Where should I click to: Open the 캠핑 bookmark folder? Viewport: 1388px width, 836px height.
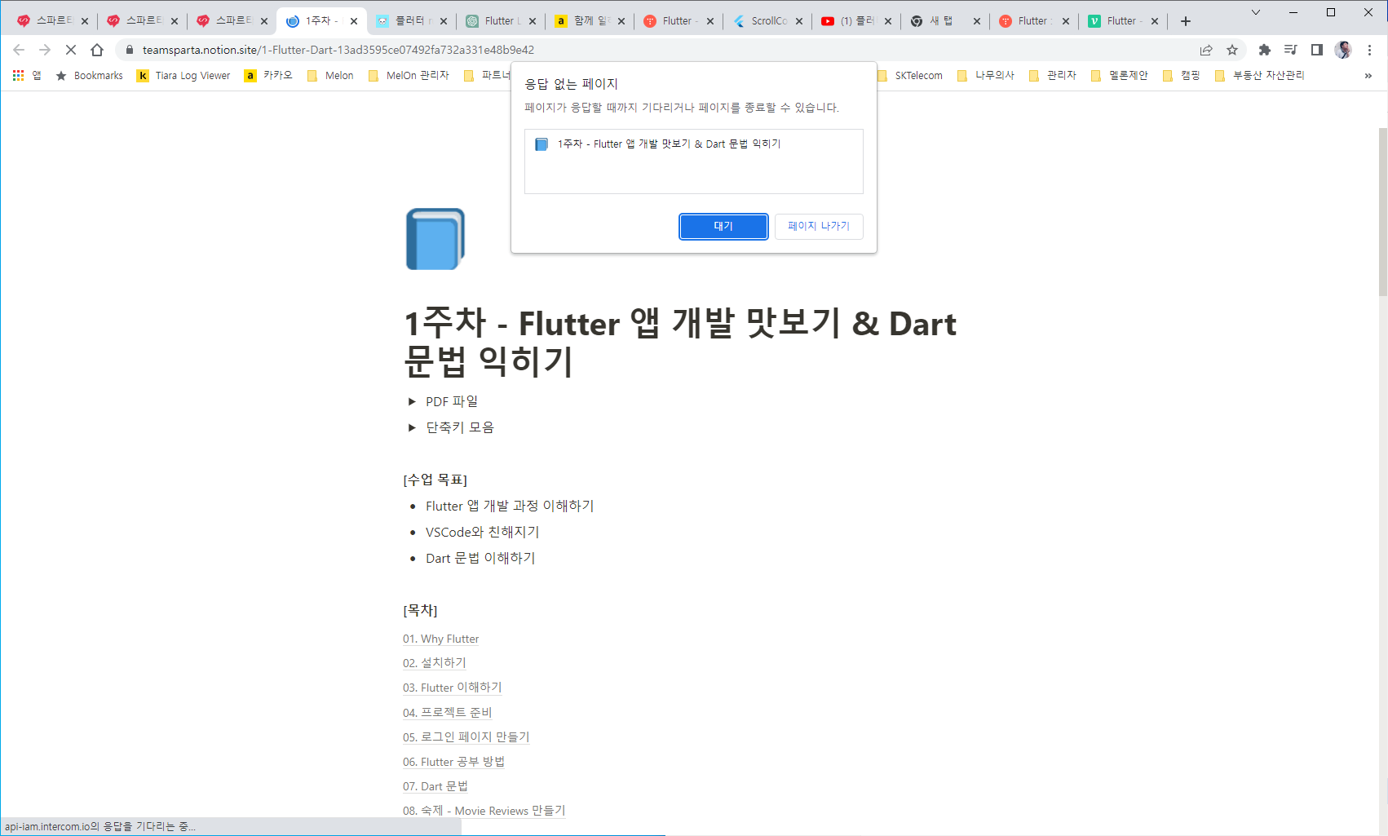click(x=1182, y=75)
